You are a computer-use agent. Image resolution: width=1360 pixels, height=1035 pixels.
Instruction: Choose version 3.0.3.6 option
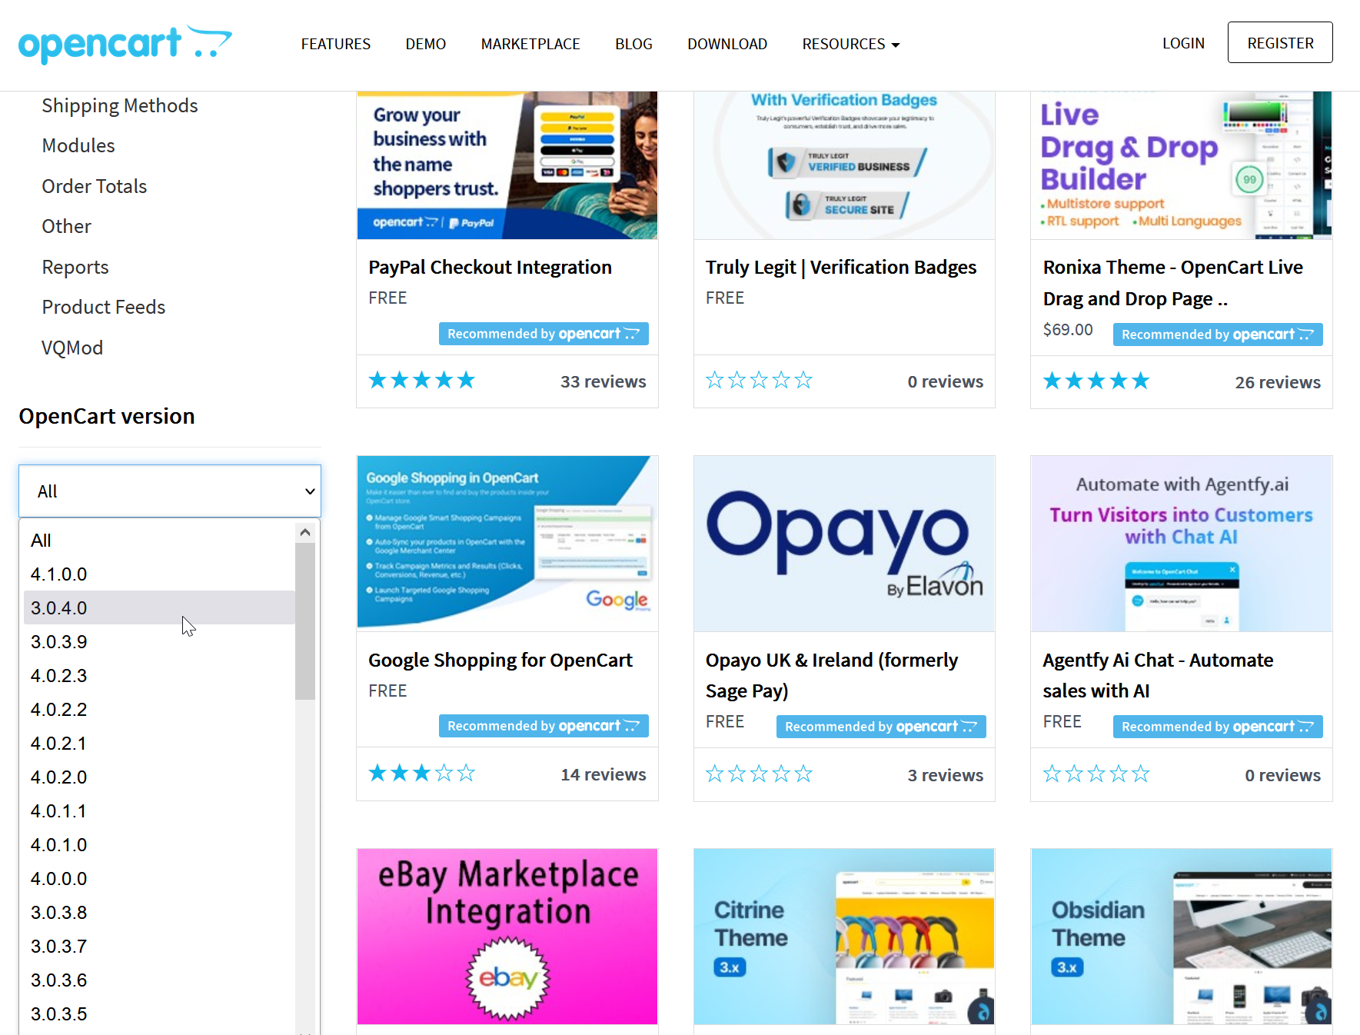159,980
